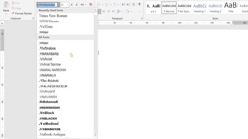Click the Cut scissors command
The image size is (248, 139).
click(15, 3)
